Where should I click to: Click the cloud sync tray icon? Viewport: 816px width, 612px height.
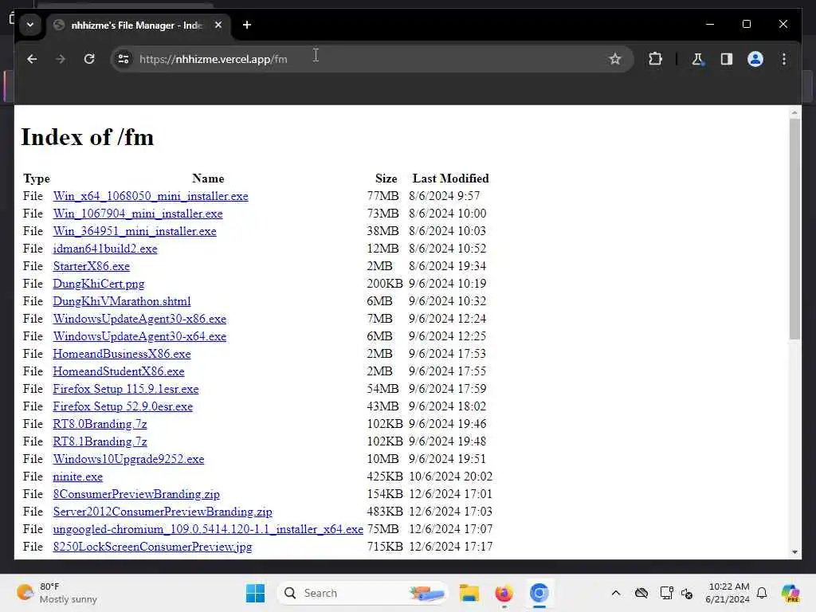(x=641, y=593)
